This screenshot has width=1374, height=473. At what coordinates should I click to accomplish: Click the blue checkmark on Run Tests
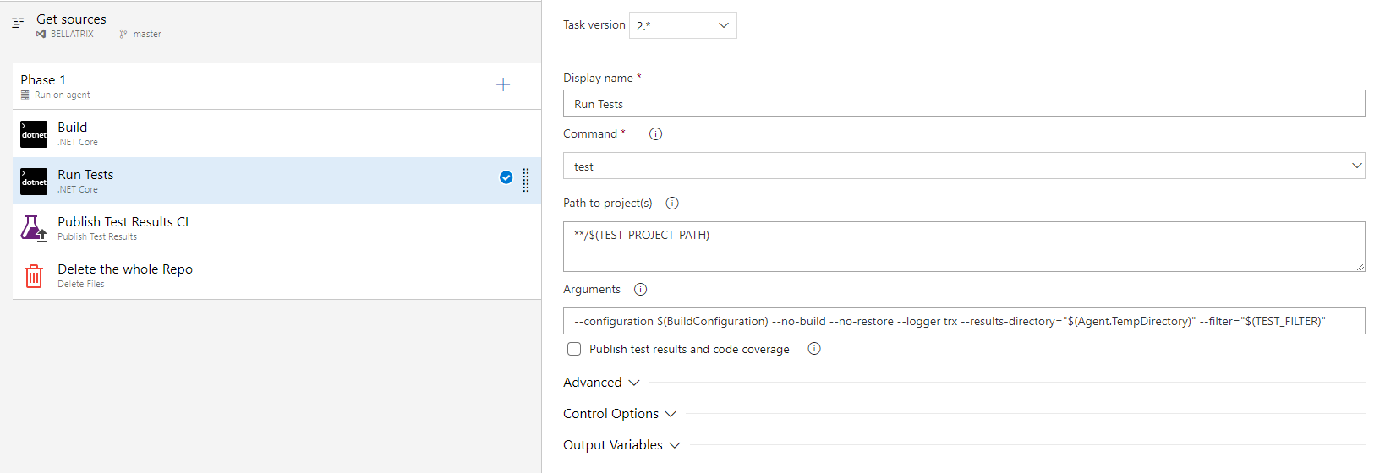point(506,177)
